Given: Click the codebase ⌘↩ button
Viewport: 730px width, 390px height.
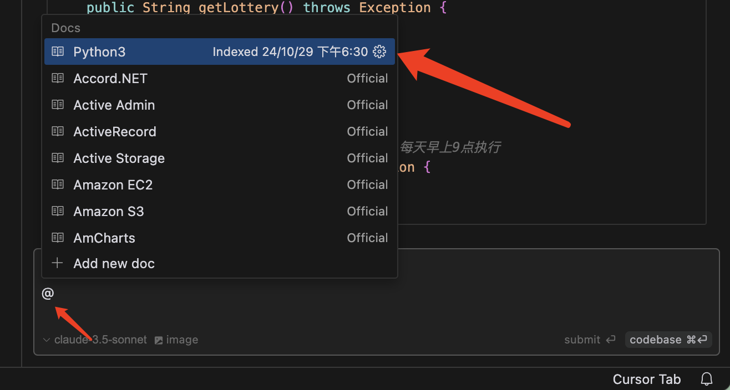Looking at the screenshot, I should tap(668, 340).
